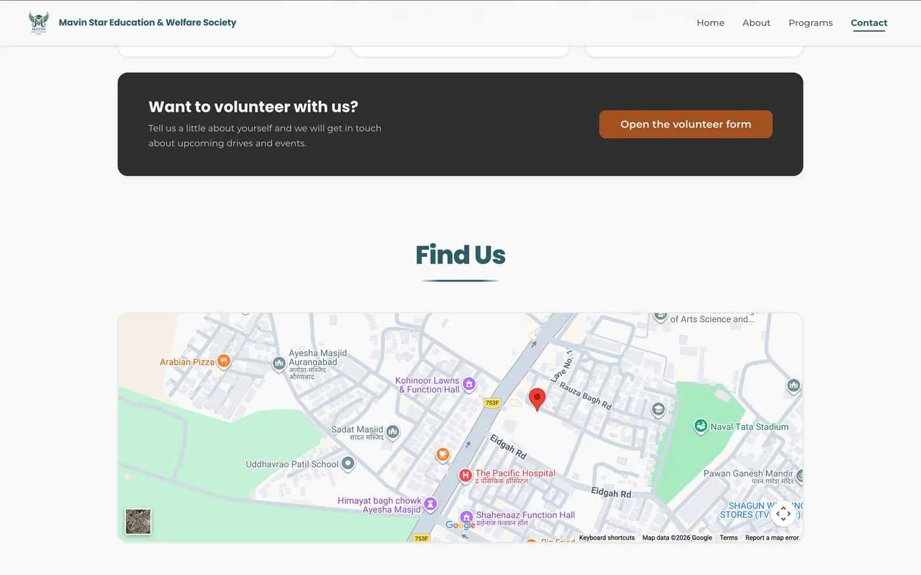The height and width of the screenshot is (575, 921).
Task: Open the map Terms link
Action: click(x=728, y=538)
